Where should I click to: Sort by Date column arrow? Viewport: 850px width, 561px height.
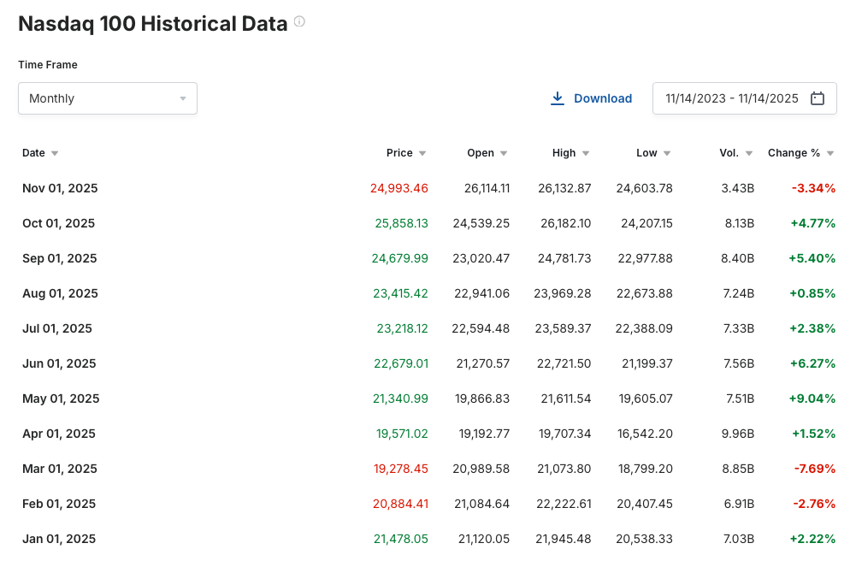point(55,153)
